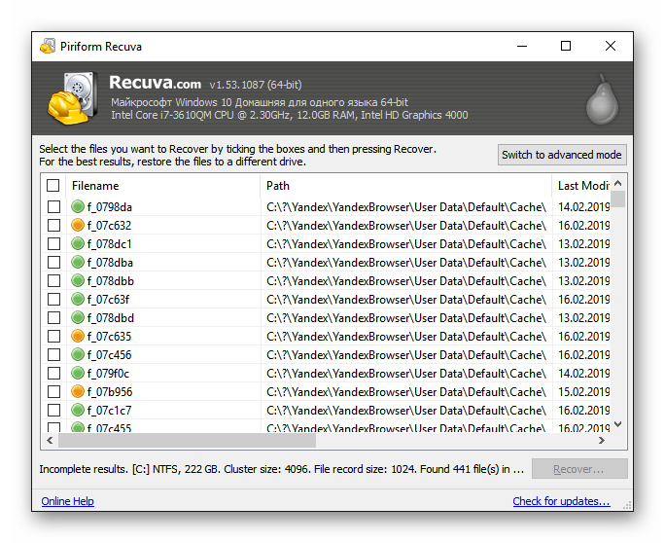Tick the checkbox for f_078dbd

(x=53, y=317)
